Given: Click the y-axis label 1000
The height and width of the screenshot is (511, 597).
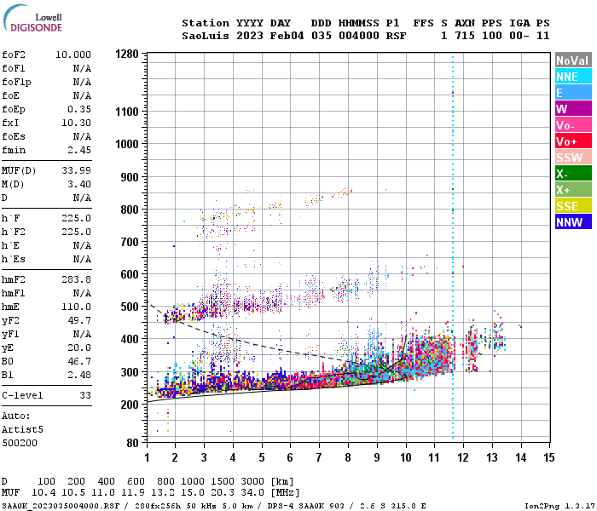Looking at the screenshot, I should point(127,144).
